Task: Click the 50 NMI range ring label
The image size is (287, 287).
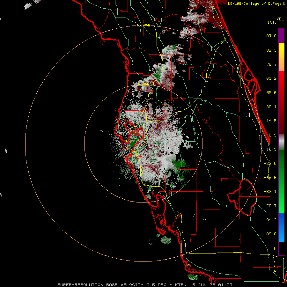Action: point(143,84)
